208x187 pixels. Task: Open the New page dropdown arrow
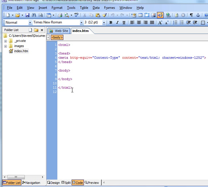tap(12, 15)
